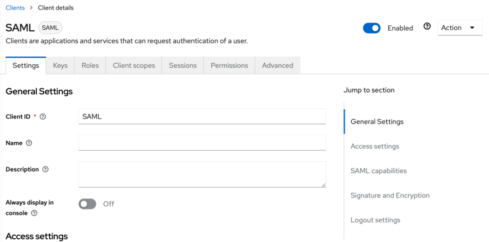Jump to Signature and Encryption section
The height and width of the screenshot is (242, 489).
coord(390,195)
